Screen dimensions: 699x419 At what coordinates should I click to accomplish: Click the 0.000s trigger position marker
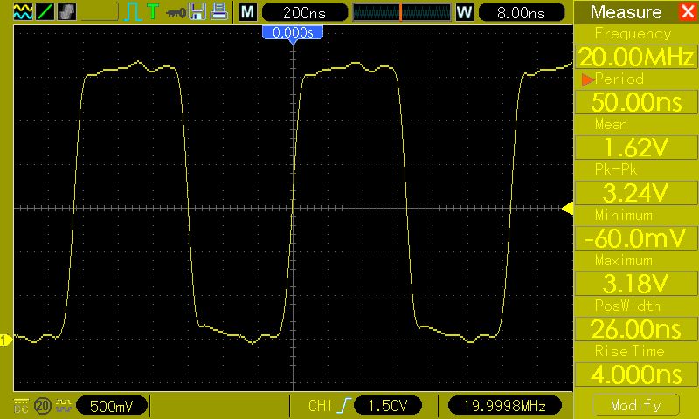tap(293, 35)
